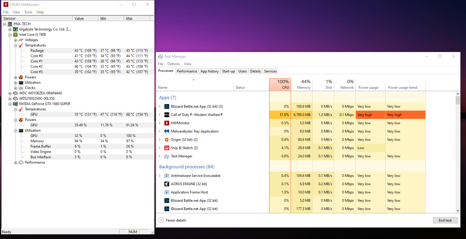
Task: Select the GPU Memory utilization row
Action: 78,141
